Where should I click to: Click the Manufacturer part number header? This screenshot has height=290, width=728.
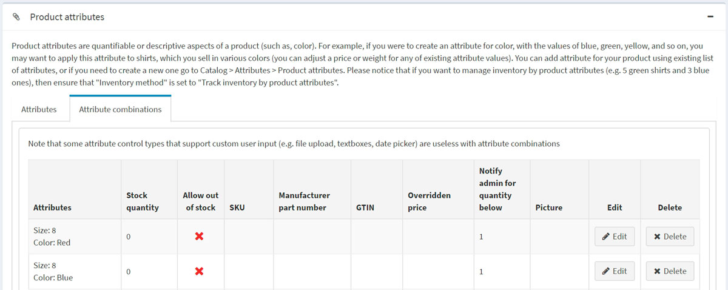click(304, 201)
